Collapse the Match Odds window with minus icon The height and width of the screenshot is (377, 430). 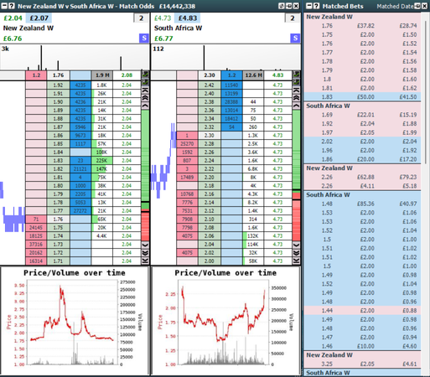point(4,6)
